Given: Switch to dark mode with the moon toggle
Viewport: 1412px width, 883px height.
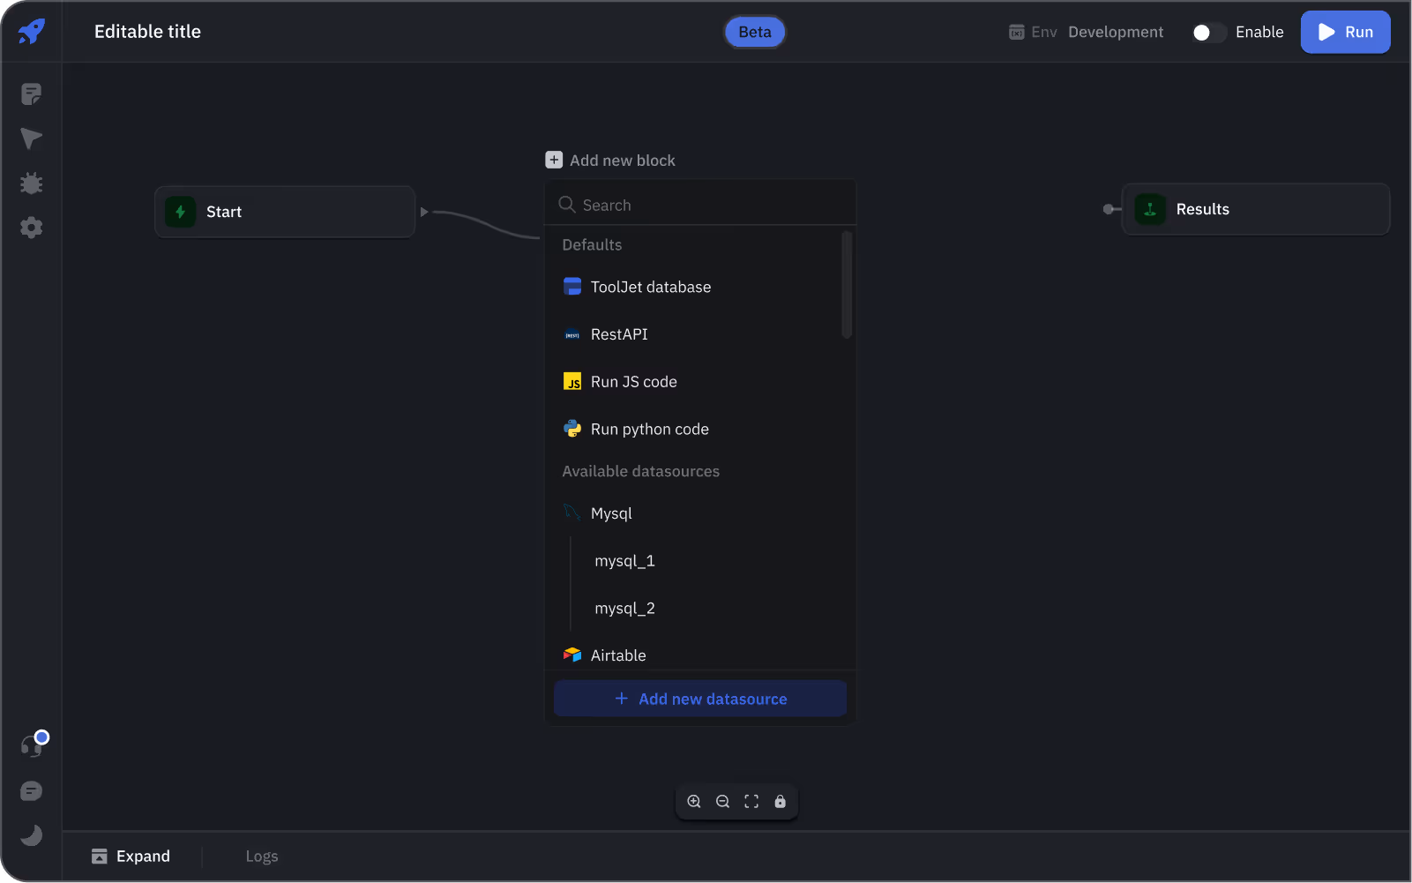Looking at the screenshot, I should point(31,835).
